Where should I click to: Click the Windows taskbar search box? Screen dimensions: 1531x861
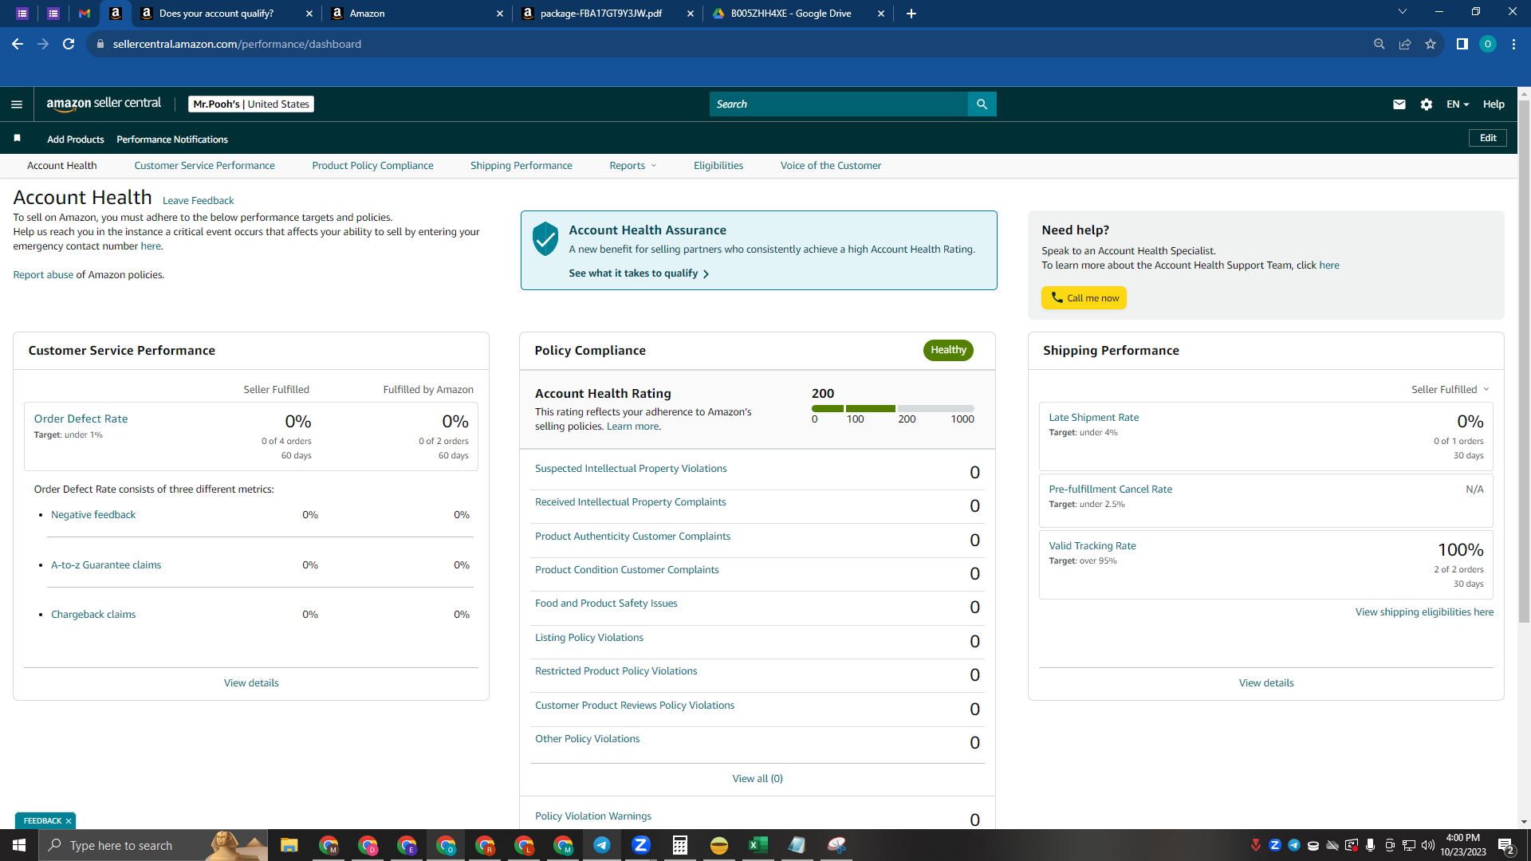153,845
